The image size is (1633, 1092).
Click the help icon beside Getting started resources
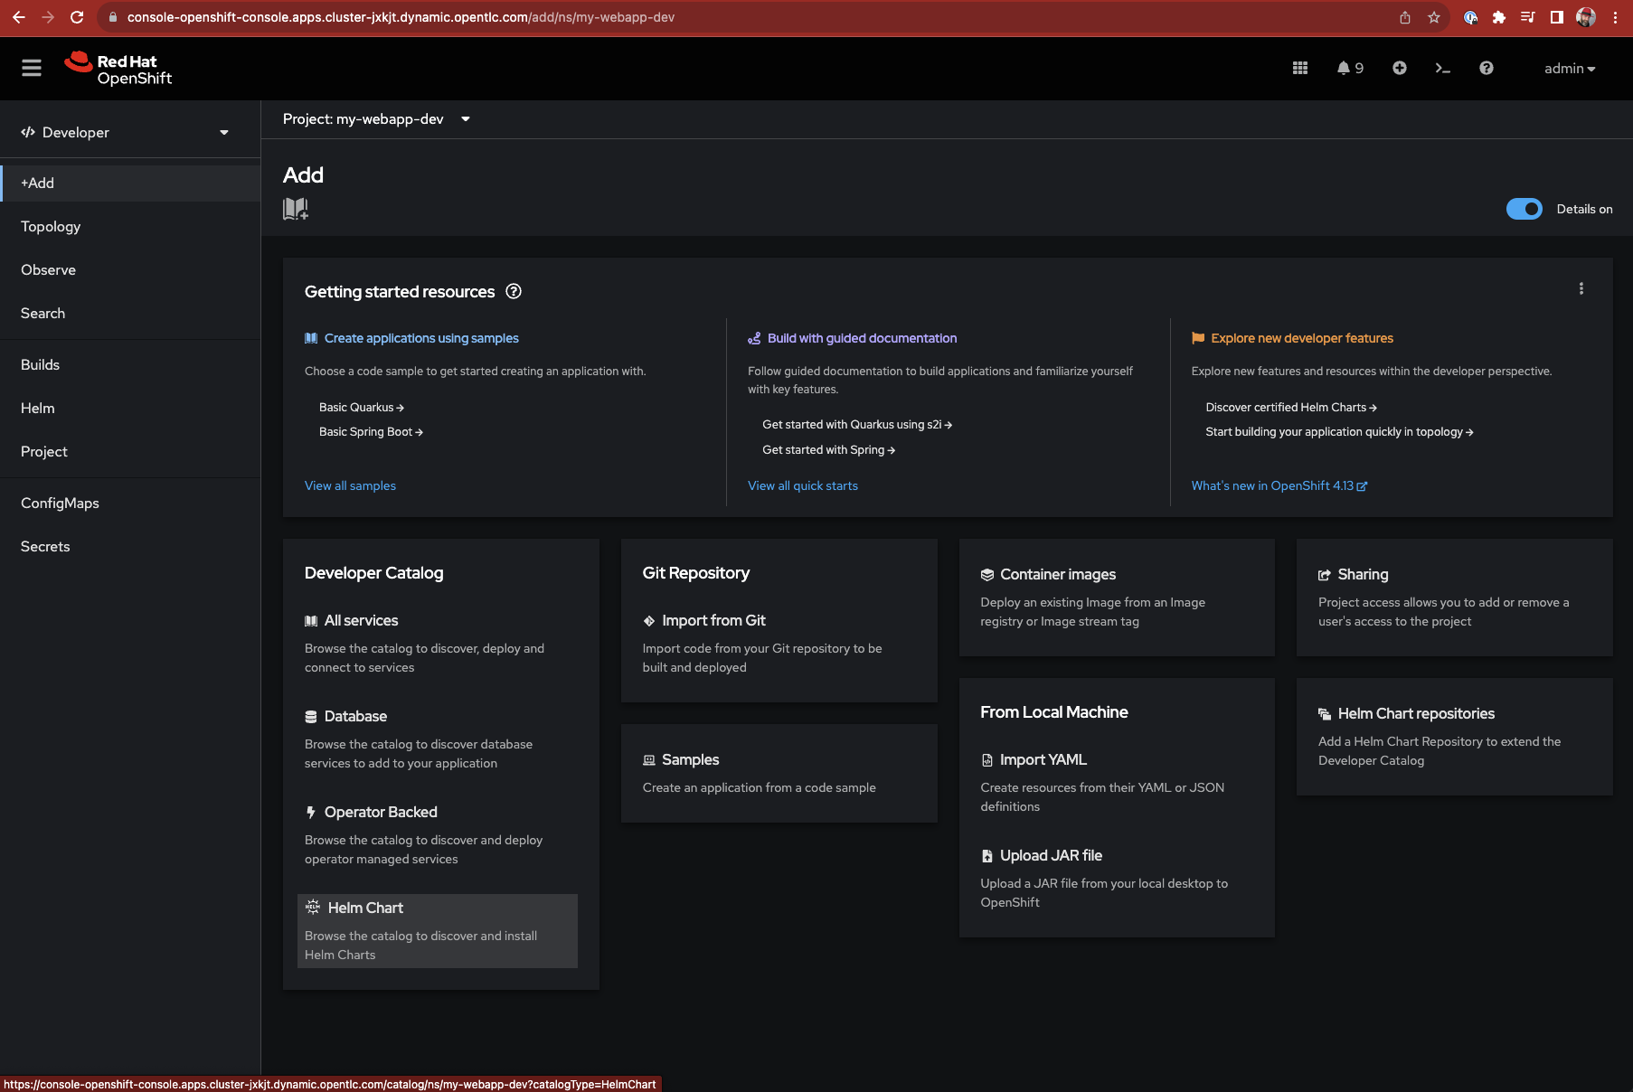click(514, 291)
